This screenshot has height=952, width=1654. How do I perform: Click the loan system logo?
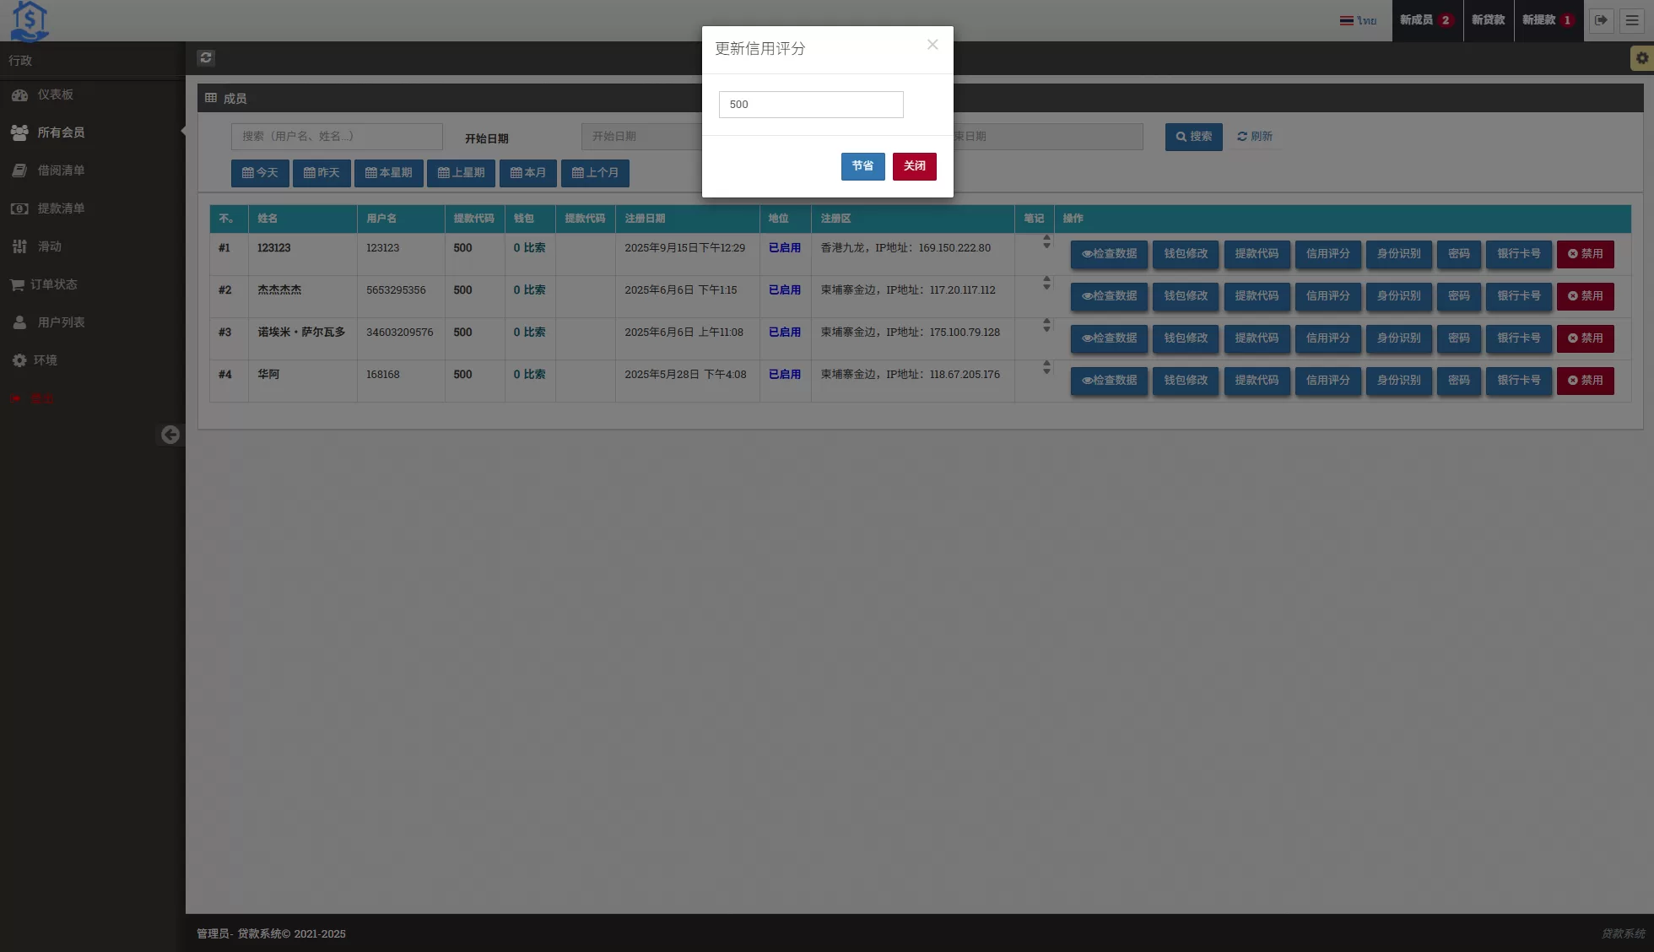coord(30,20)
